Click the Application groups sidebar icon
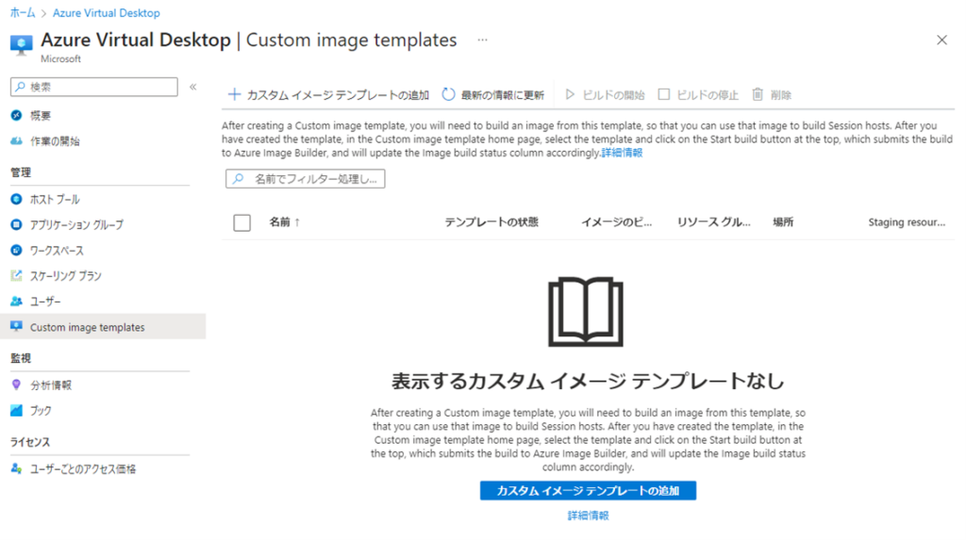This screenshot has width=966, height=540. coord(16,225)
